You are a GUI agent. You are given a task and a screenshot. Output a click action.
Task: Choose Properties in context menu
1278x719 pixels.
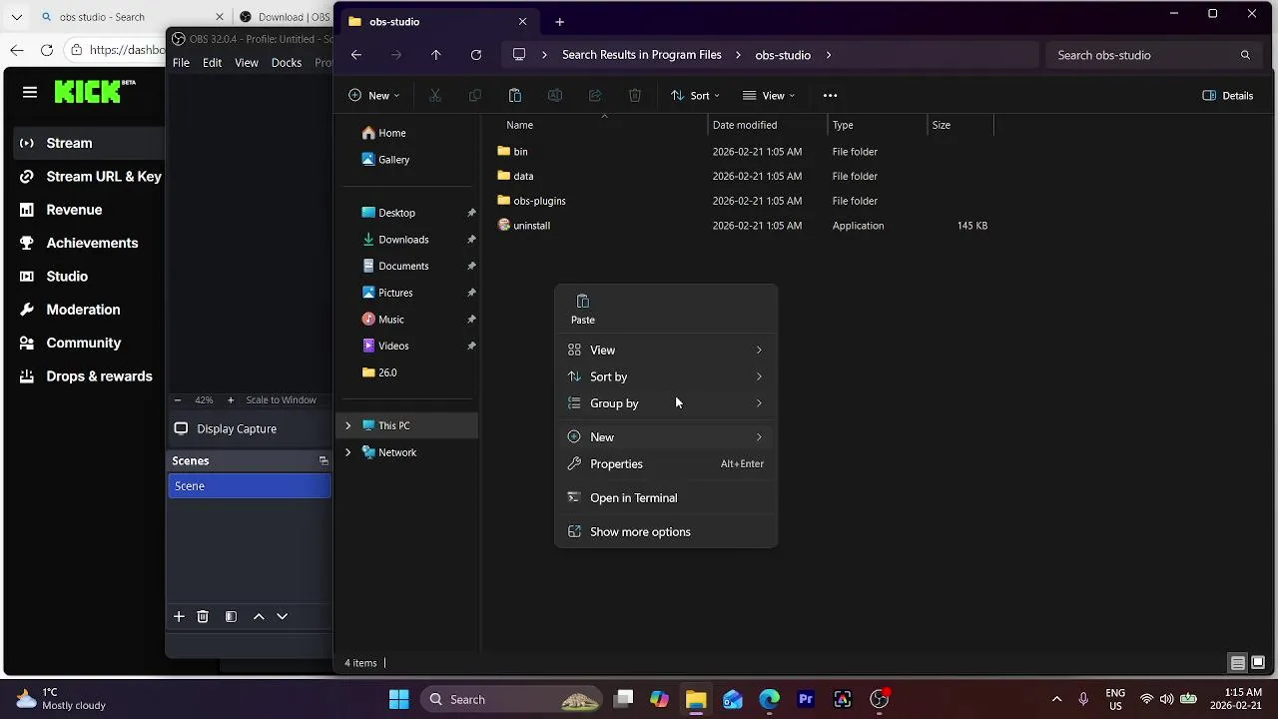coord(666,463)
